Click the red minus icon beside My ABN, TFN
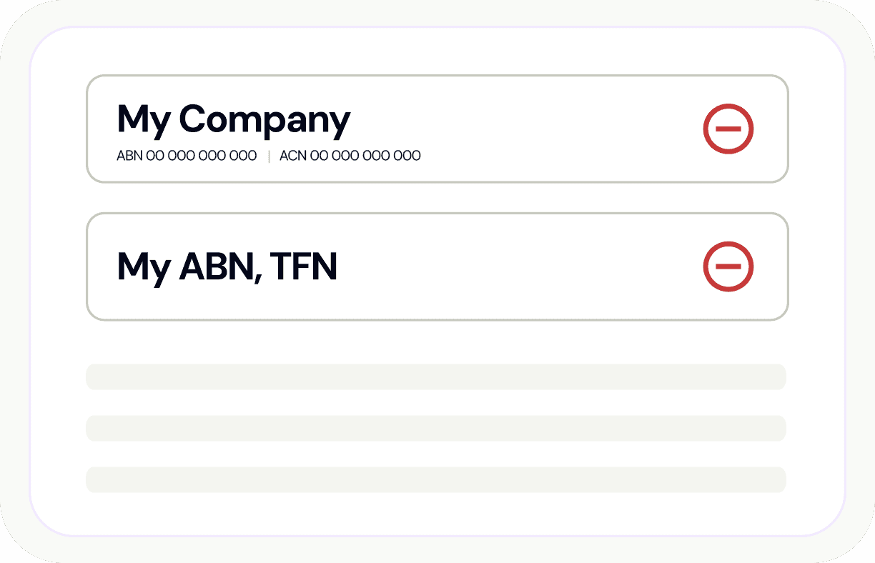The width and height of the screenshot is (875, 563). click(x=728, y=266)
